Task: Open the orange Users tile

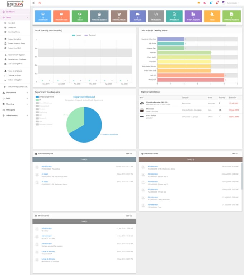Action: click(212, 16)
